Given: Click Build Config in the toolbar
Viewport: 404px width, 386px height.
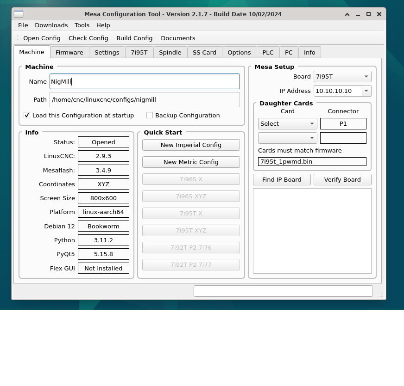Looking at the screenshot, I should click(134, 38).
